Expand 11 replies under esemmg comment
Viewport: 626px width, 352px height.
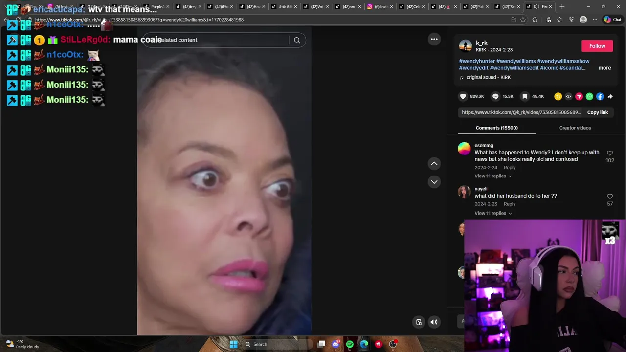point(493,176)
